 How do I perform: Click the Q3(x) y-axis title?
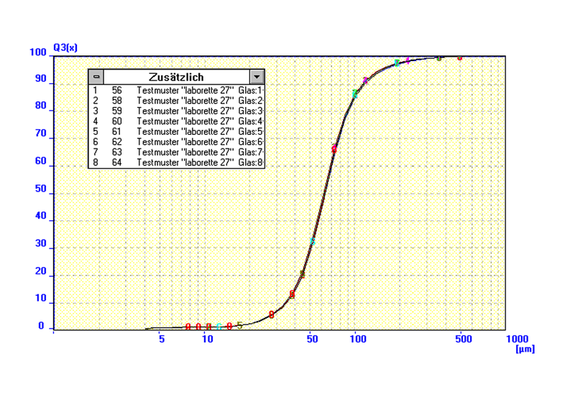coord(63,47)
